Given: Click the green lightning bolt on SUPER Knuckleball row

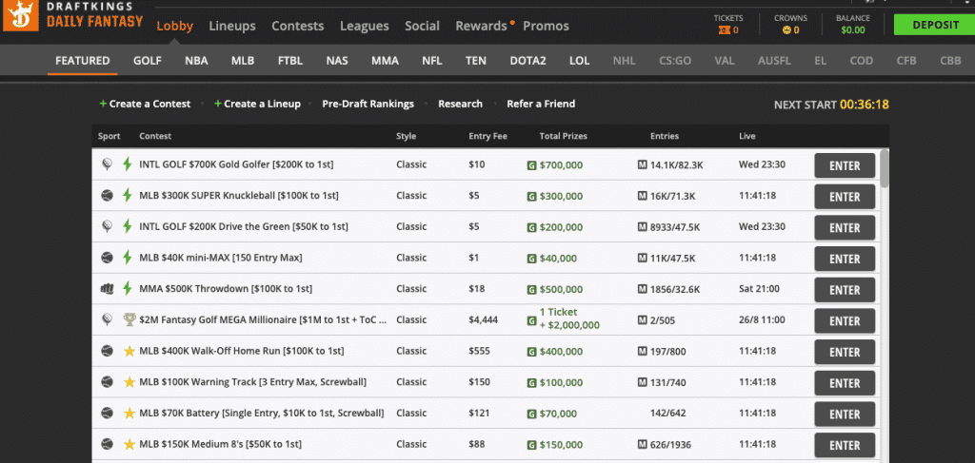Looking at the screenshot, I should (x=128, y=196).
